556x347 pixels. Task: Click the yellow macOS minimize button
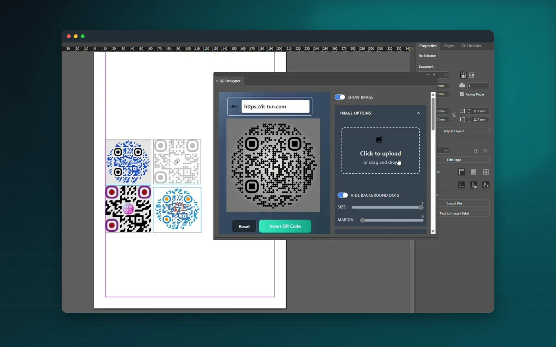pos(76,36)
